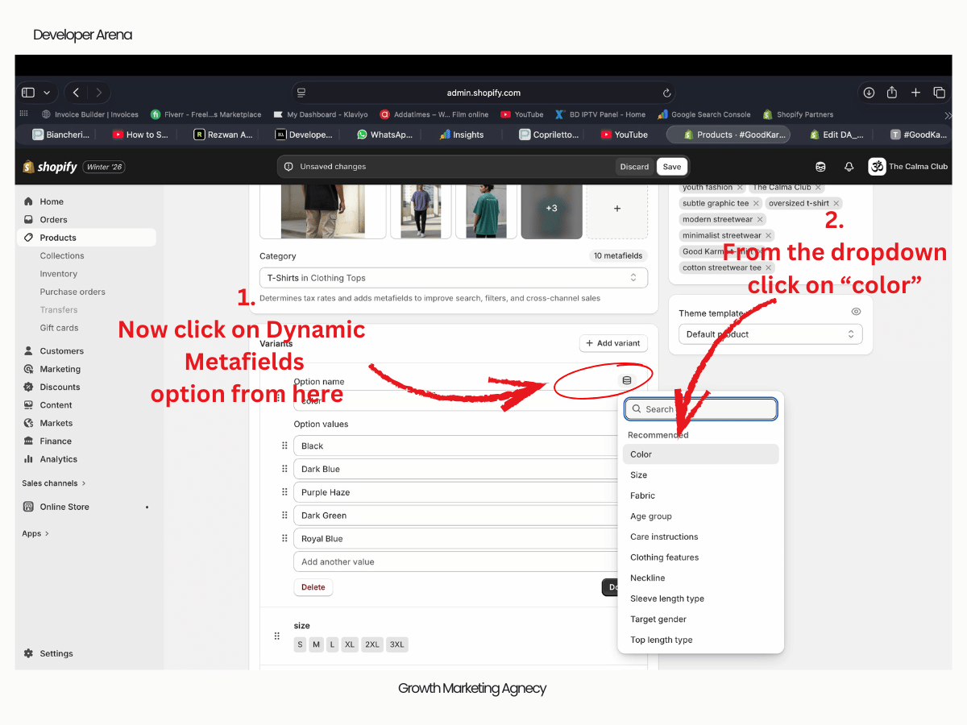This screenshot has width=967, height=725.
Task: Click drag handle beside Black value
Action: tap(284, 445)
